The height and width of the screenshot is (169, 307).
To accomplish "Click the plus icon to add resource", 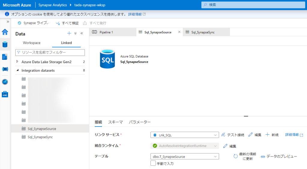I will pos(69,34).
